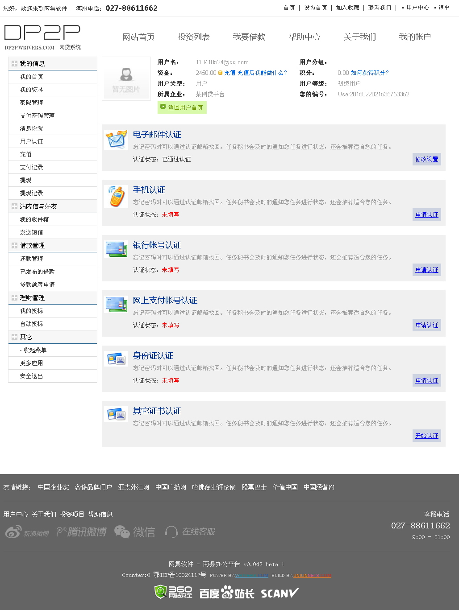Go to 帮助中心 in the top navigation
This screenshot has height=610, width=459.
click(304, 37)
